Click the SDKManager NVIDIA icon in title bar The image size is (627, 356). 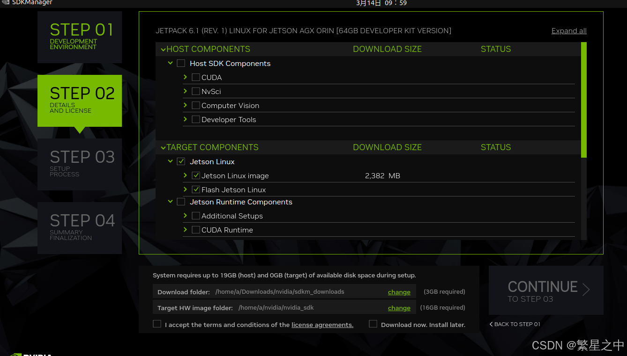click(5, 2)
